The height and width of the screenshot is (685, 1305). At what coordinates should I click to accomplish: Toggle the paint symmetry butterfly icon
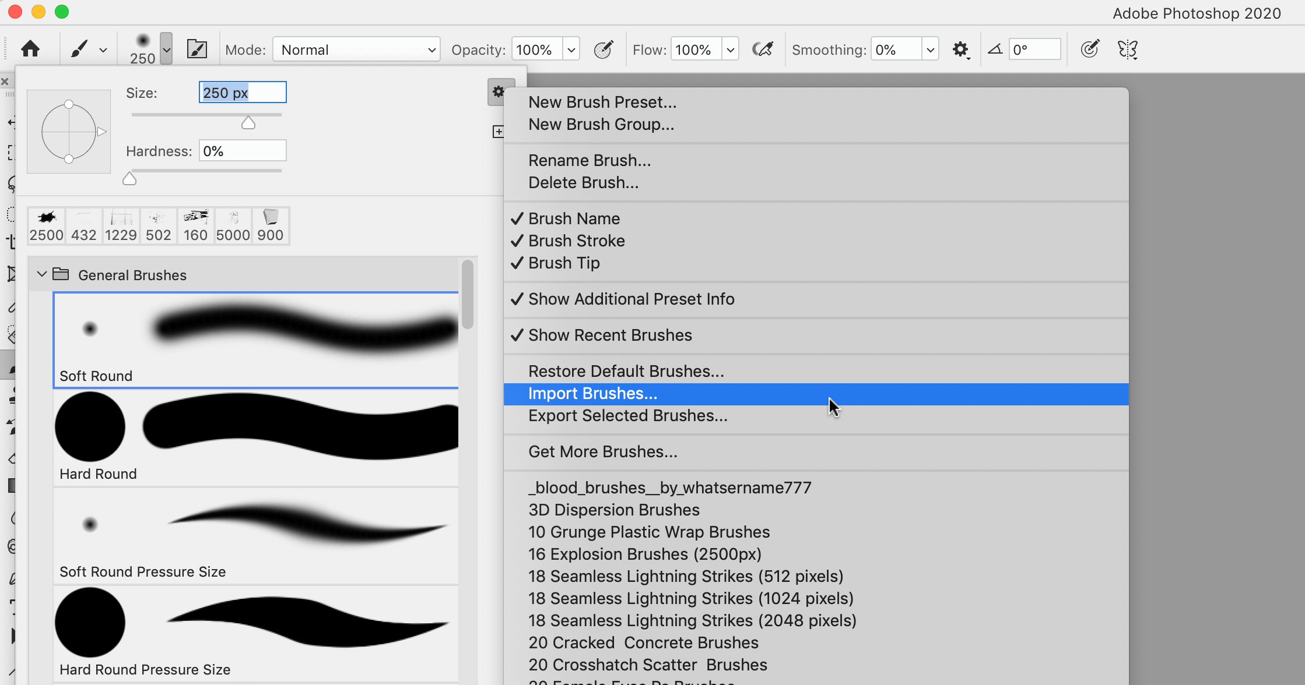(x=1128, y=49)
